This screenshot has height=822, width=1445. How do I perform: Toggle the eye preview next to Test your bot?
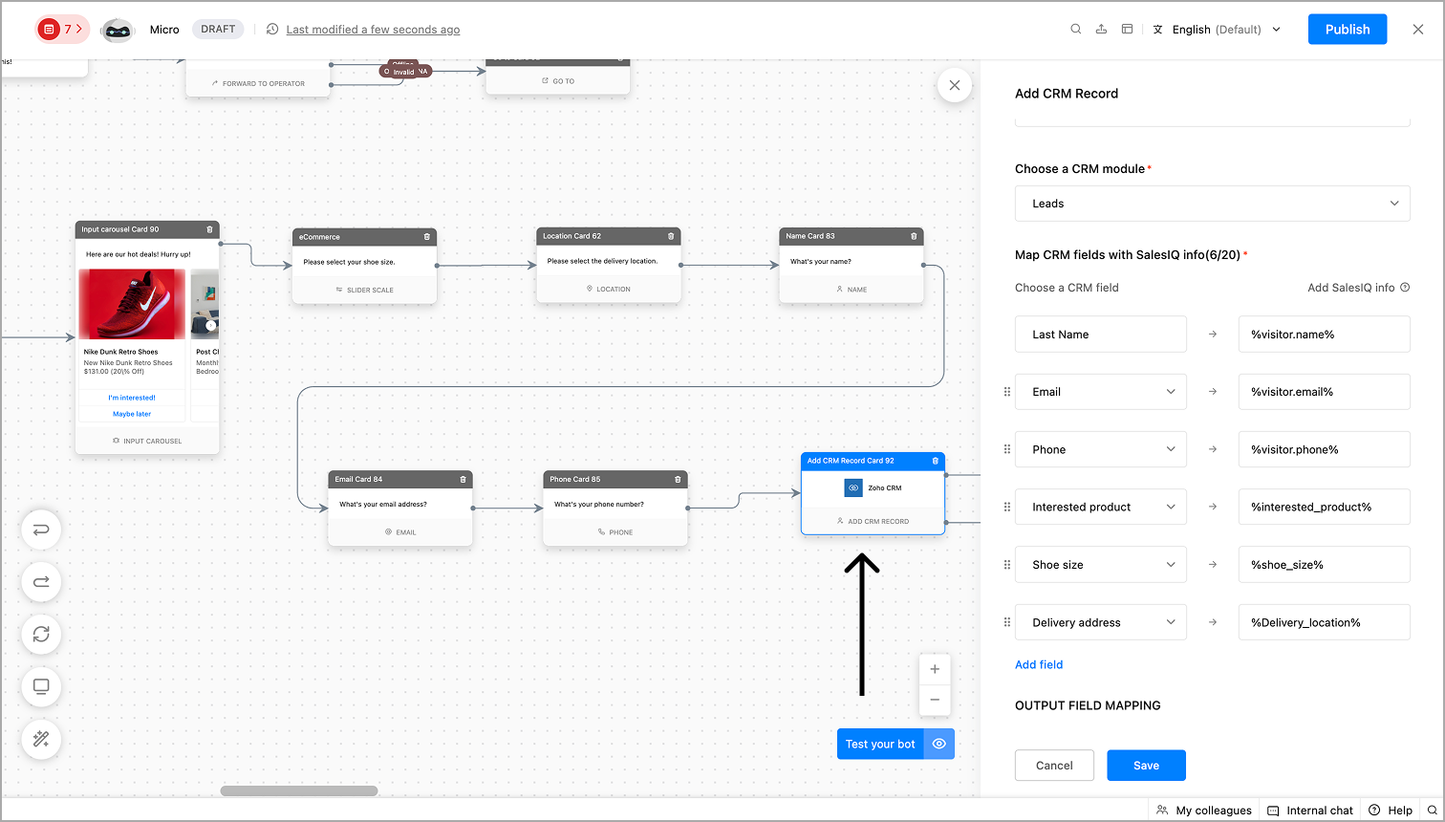pyautogui.click(x=939, y=745)
